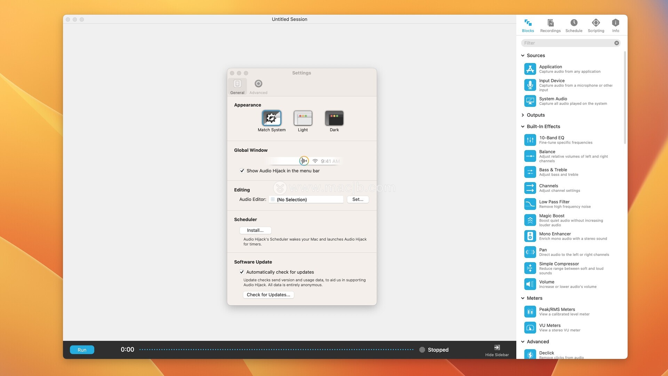Select the Bass & Treble icon
668x376 pixels.
[530, 172]
